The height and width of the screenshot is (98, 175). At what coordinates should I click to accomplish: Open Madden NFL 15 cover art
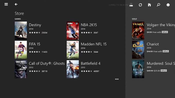tap(73, 50)
